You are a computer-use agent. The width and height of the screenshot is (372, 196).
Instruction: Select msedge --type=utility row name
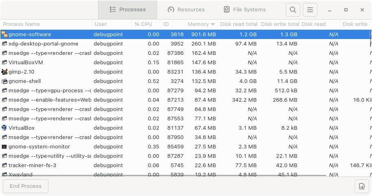tap(50, 156)
